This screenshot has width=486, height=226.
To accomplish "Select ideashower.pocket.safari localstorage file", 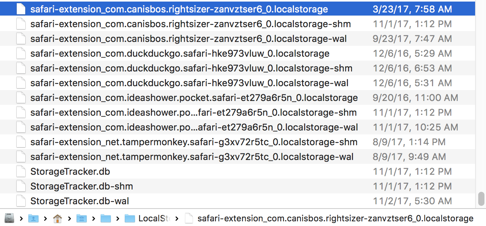I will [x=238, y=98].
